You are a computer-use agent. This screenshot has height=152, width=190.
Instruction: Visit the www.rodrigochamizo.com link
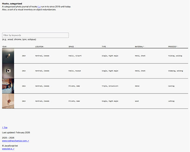16,141
